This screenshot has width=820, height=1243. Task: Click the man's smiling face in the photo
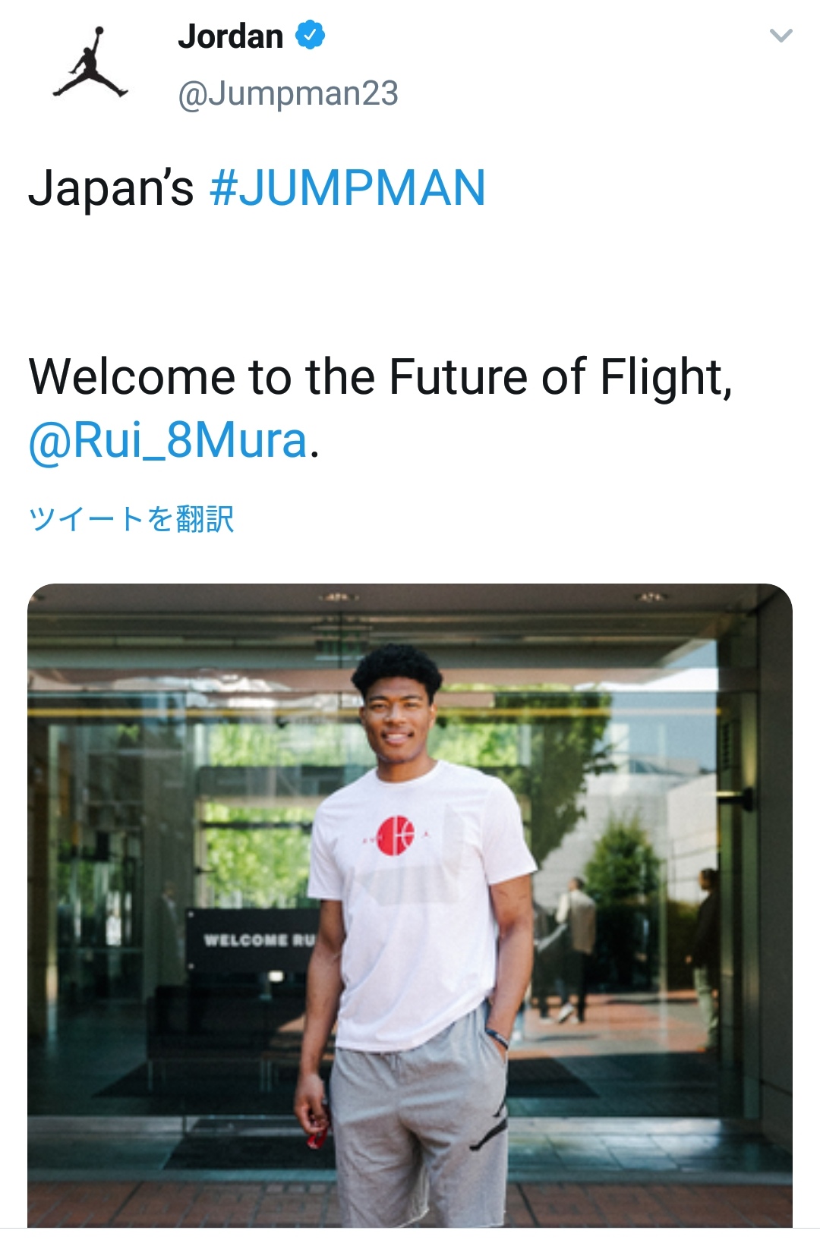click(x=396, y=717)
